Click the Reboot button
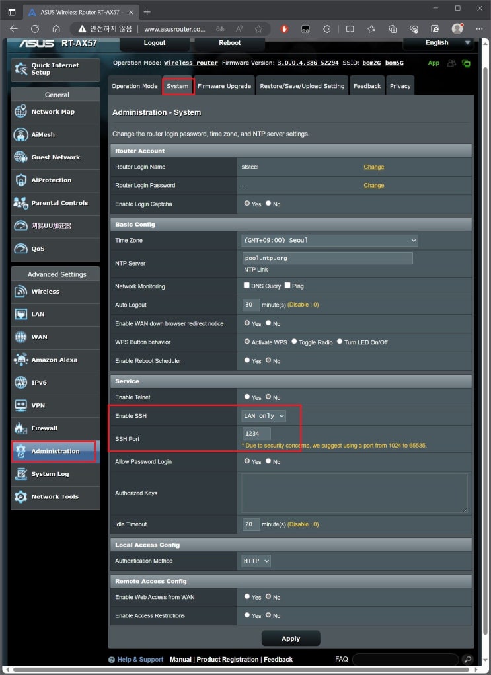This screenshot has width=491, height=675. pyautogui.click(x=230, y=43)
